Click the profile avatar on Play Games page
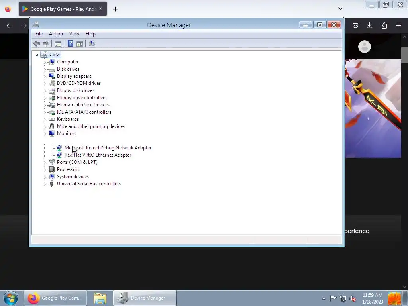This screenshot has width=408, height=306. pos(364,47)
